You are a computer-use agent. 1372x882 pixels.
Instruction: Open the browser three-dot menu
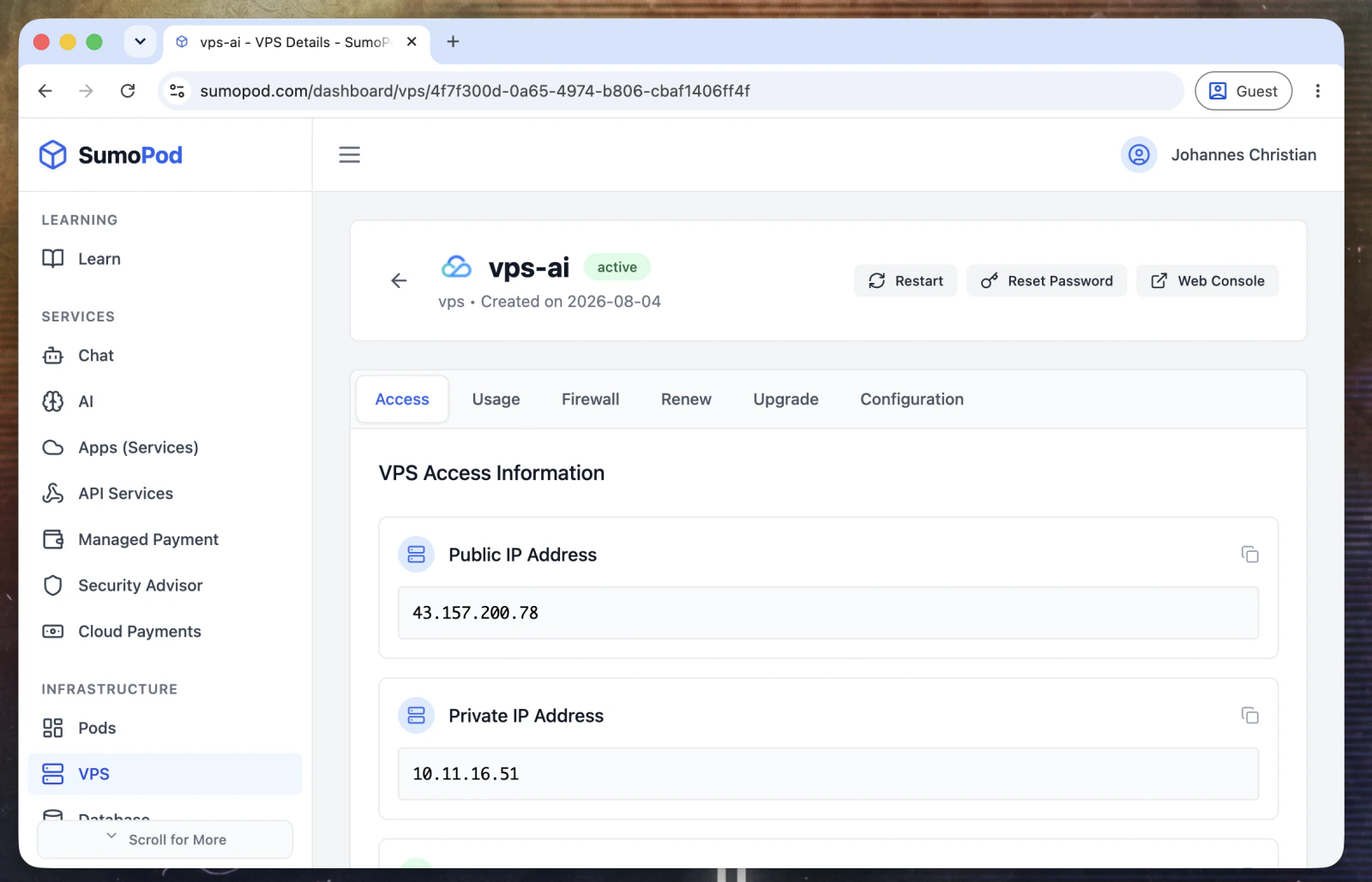tap(1318, 91)
